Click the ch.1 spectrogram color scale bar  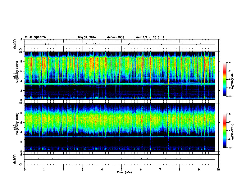225,79
